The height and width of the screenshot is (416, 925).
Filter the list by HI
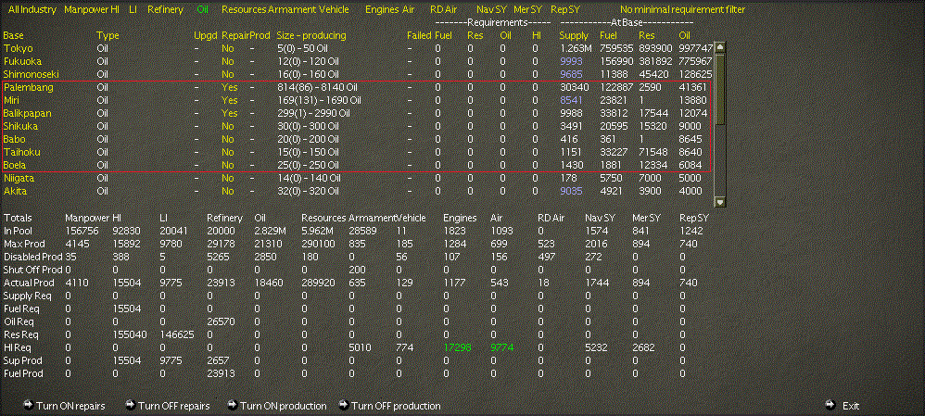(x=115, y=10)
